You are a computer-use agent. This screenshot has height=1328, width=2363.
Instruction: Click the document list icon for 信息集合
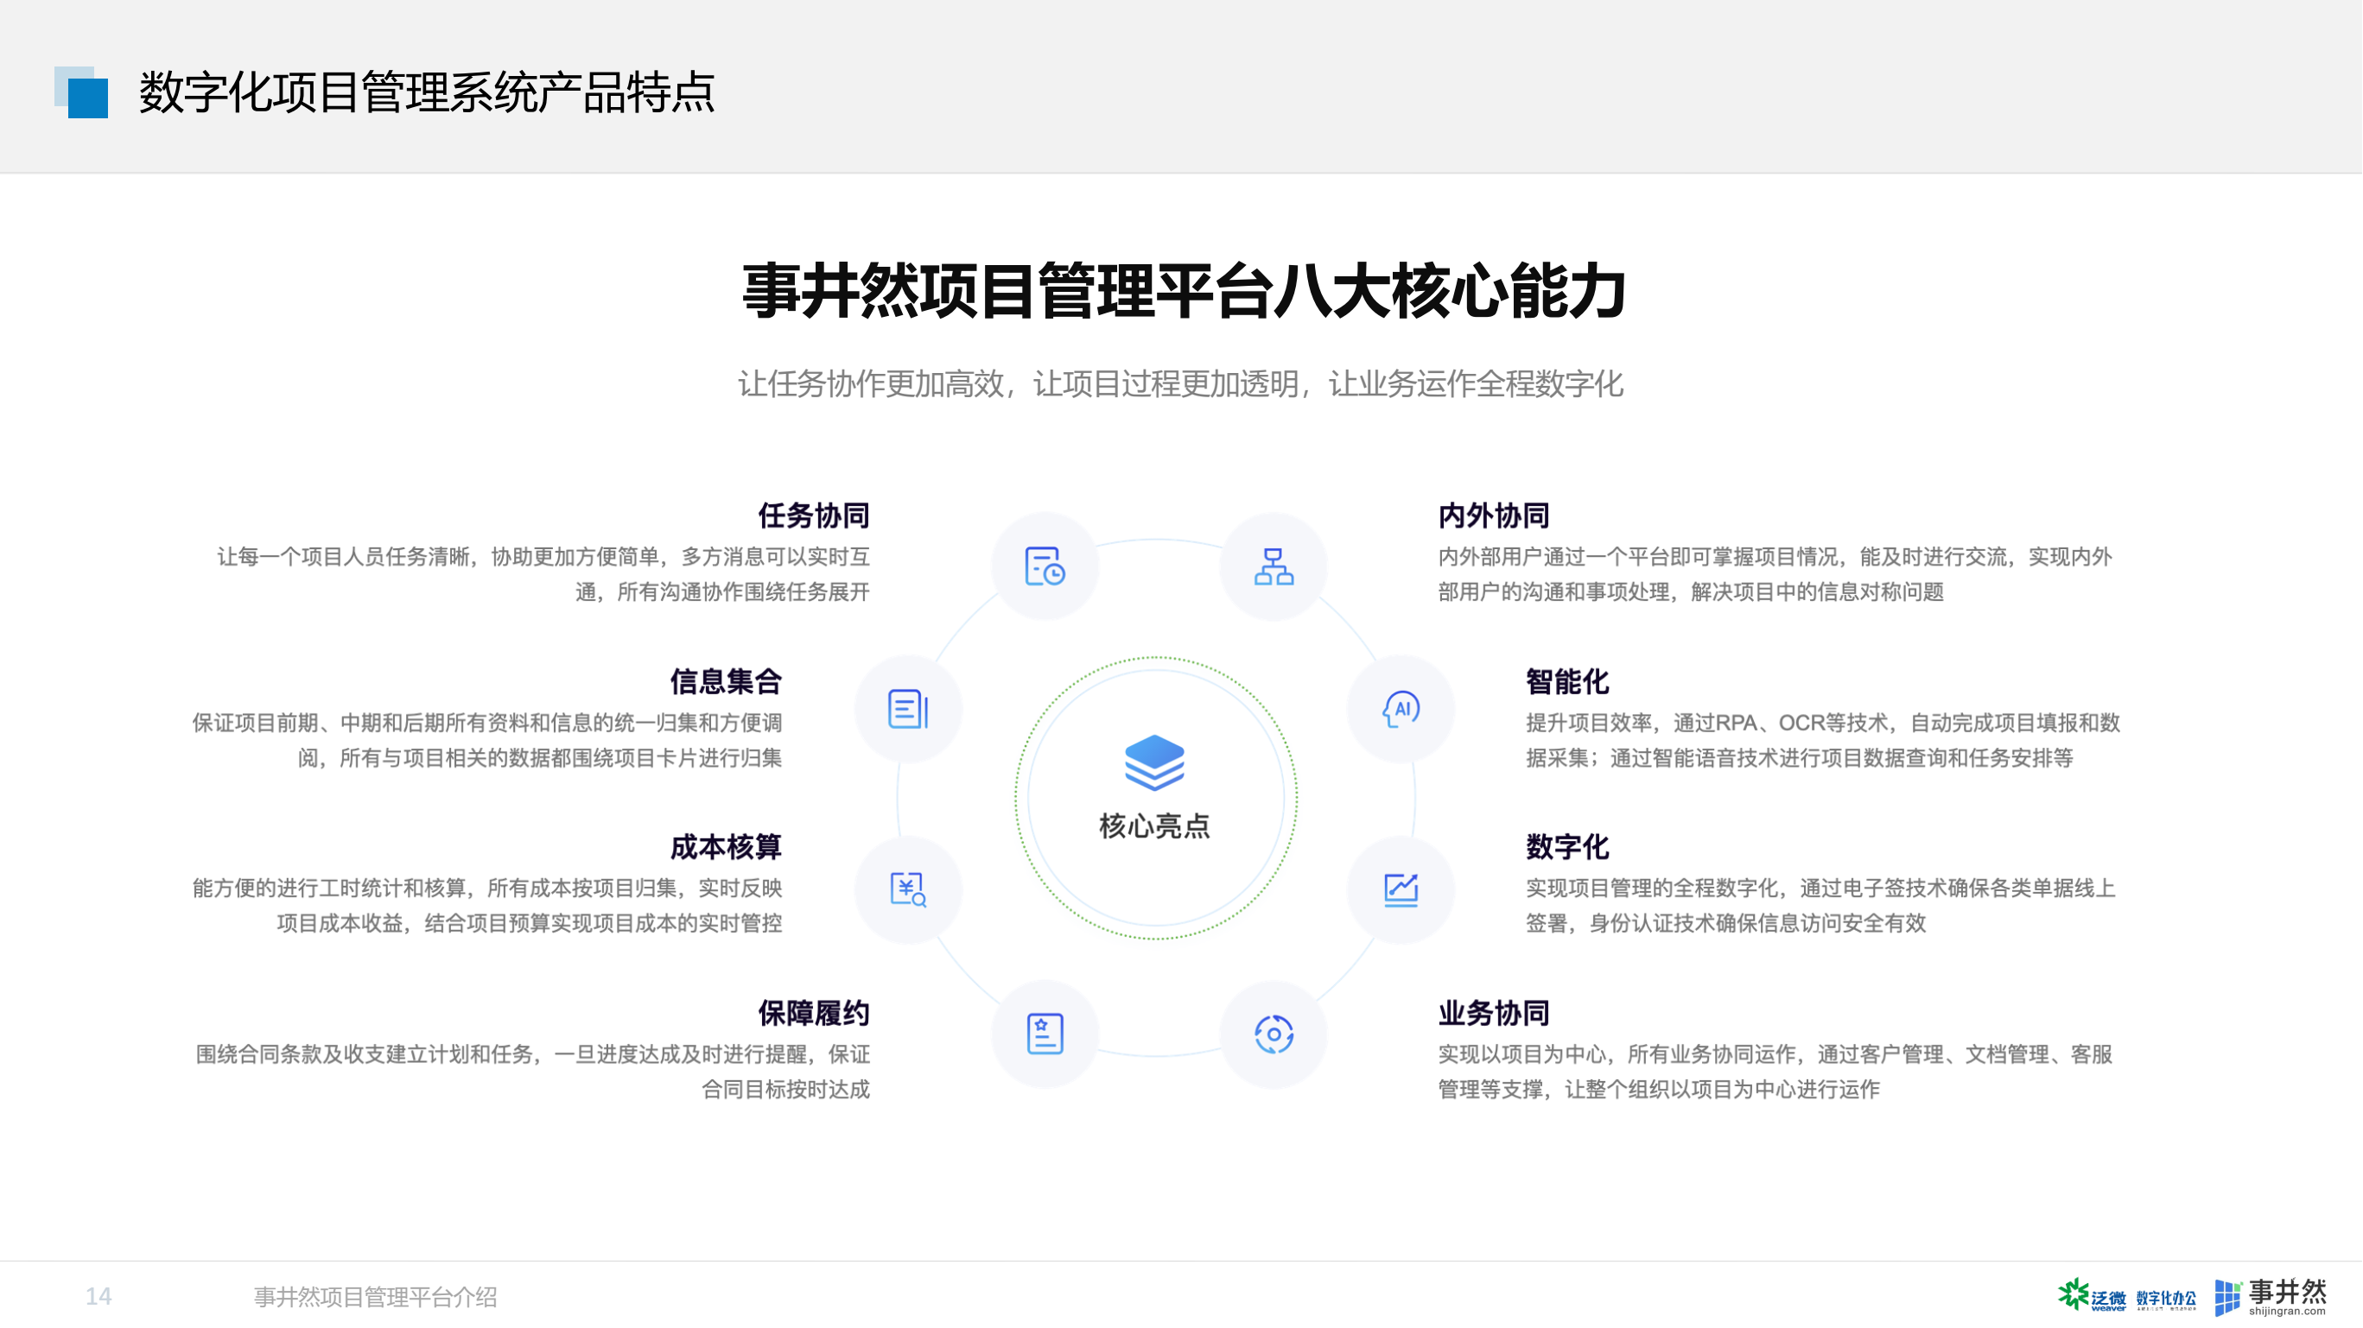point(907,710)
